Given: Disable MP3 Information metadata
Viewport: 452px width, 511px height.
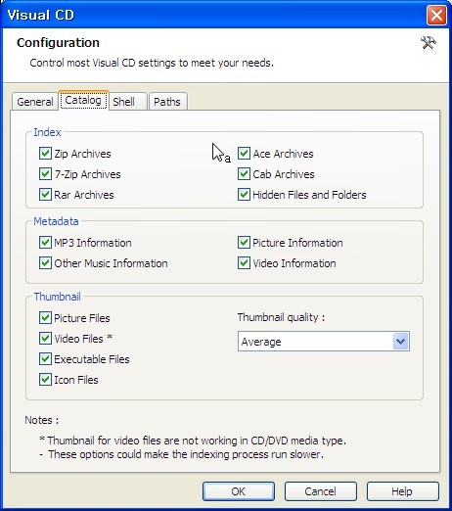Looking at the screenshot, I should click(45, 243).
